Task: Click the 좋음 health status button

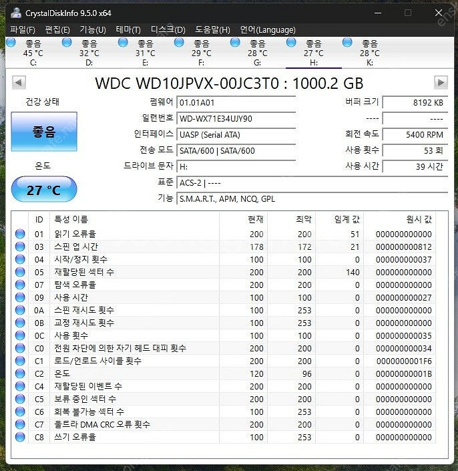Action: (44, 132)
